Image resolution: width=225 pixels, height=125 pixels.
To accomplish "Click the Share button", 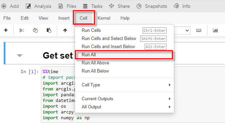I will (x=119, y=6).
